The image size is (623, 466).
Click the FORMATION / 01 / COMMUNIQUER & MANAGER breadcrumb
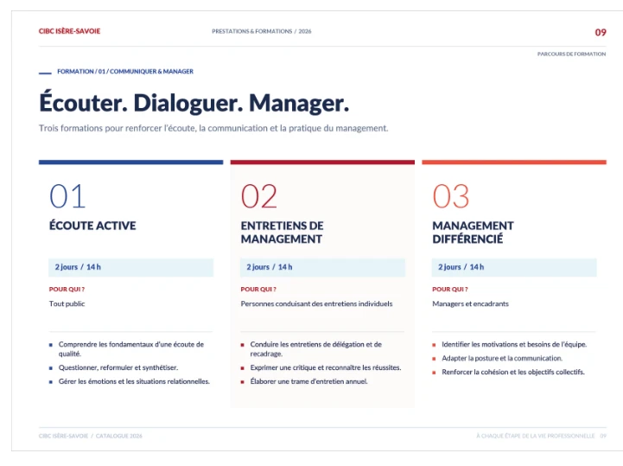(x=125, y=71)
